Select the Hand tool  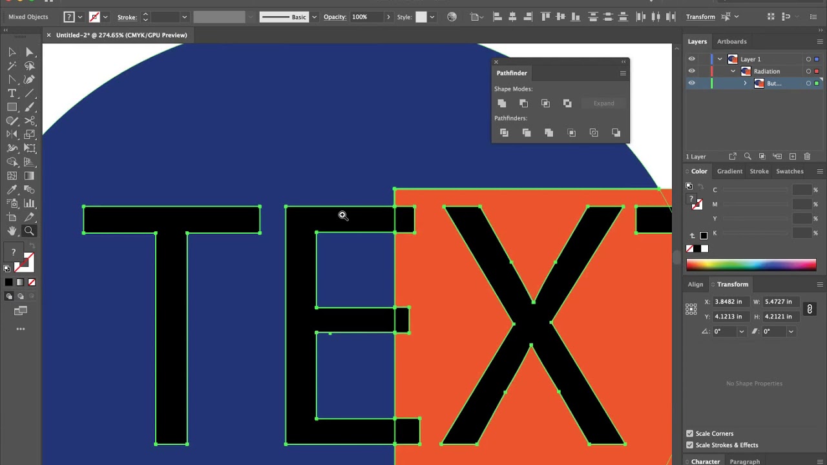12,231
